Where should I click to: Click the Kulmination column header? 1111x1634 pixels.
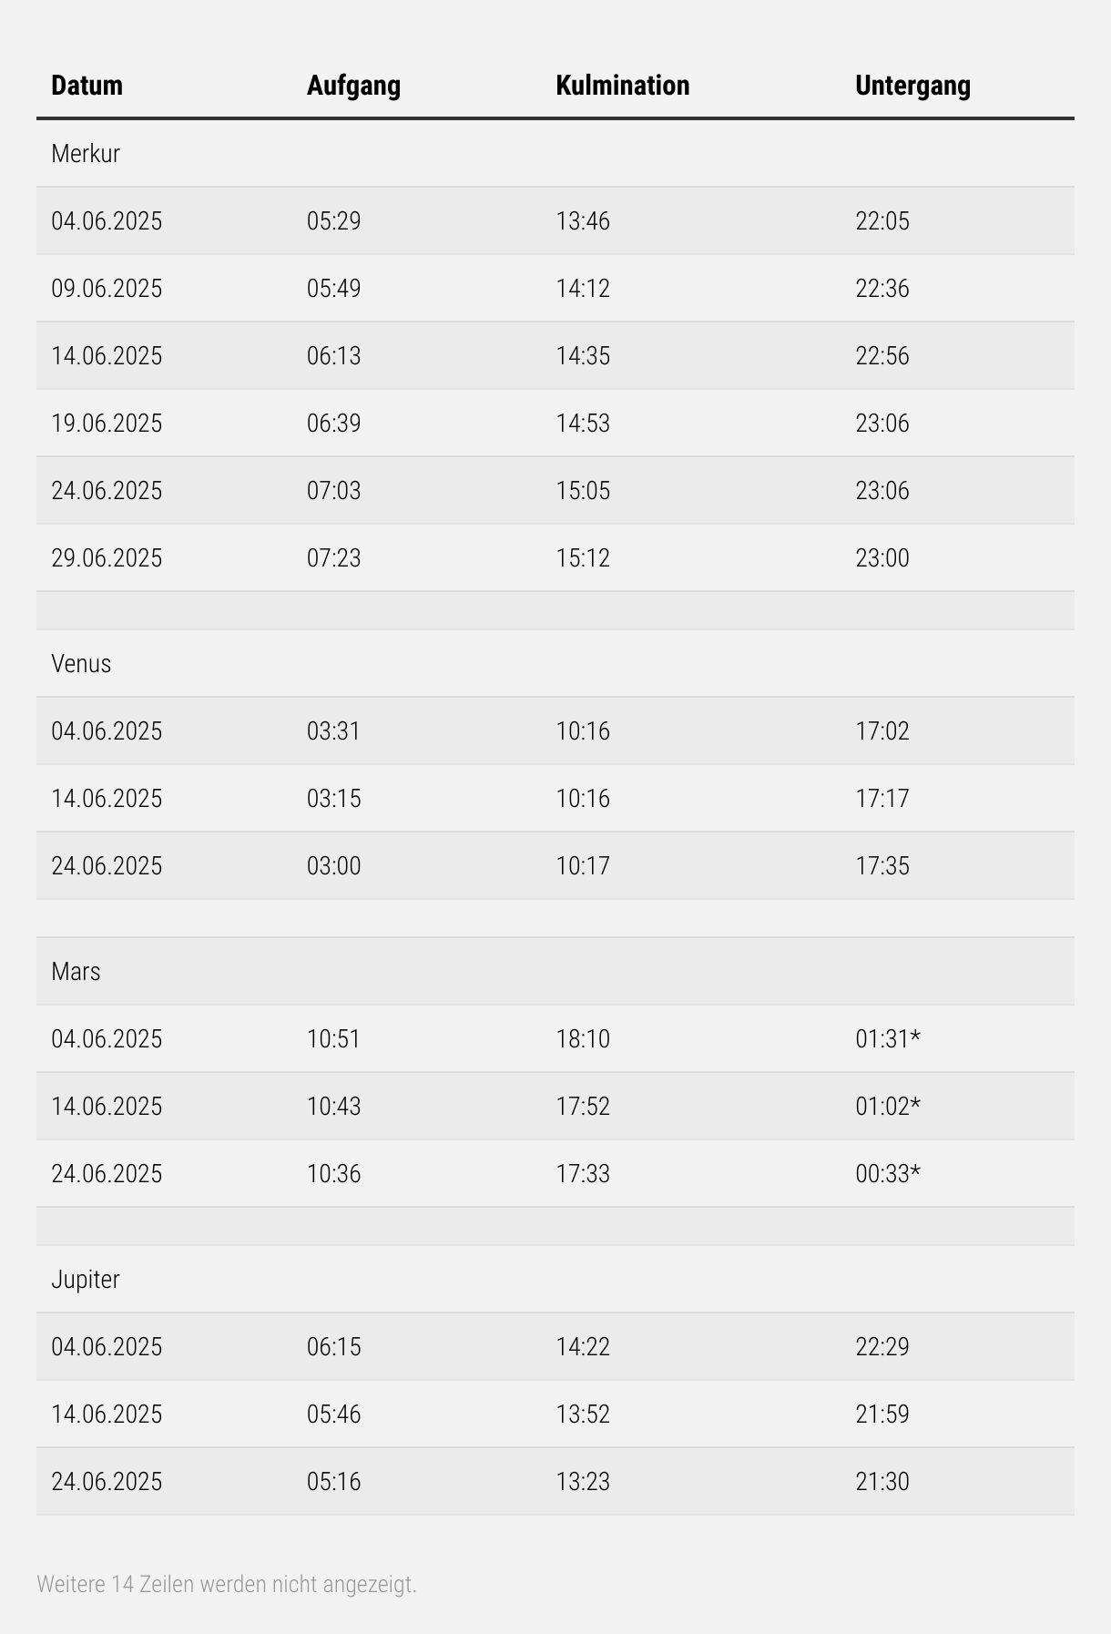tap(622, 86)
